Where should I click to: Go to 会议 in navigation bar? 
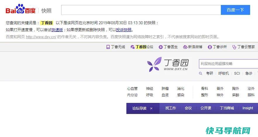tap(188, 108)
